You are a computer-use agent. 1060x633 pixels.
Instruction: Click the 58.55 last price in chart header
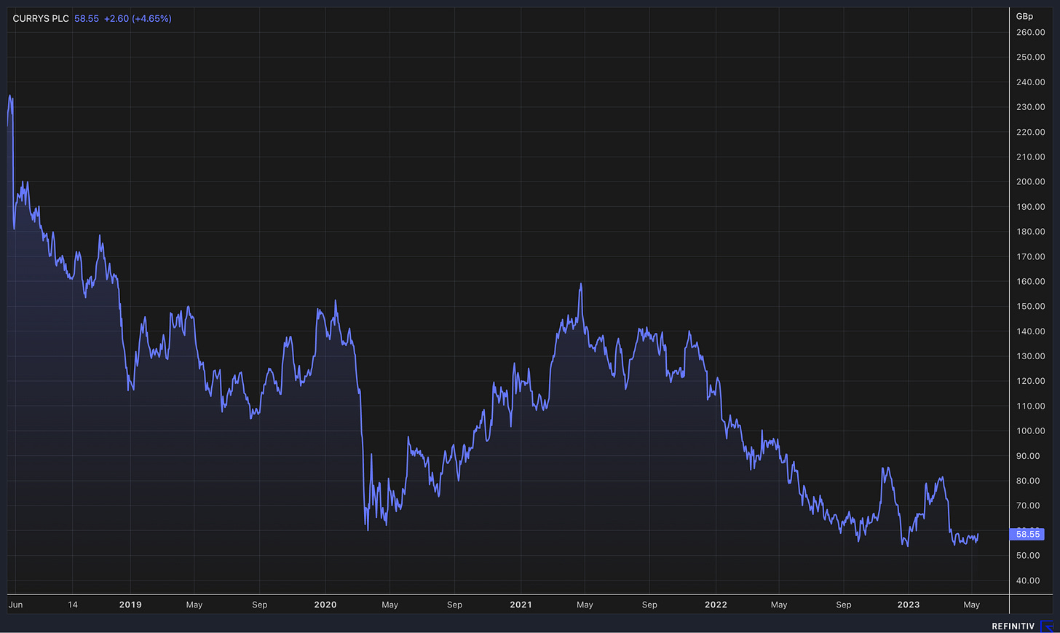pyautogui.click(x=87, y=18)
